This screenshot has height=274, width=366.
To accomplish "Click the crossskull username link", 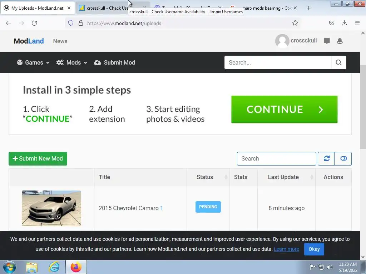I will click(x=304, y=41).
